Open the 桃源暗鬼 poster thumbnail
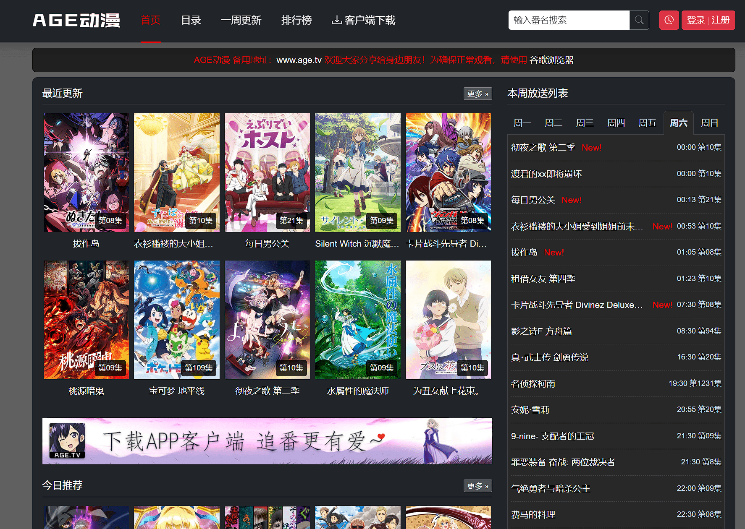 pyautogui.click(x=86, y=320)
